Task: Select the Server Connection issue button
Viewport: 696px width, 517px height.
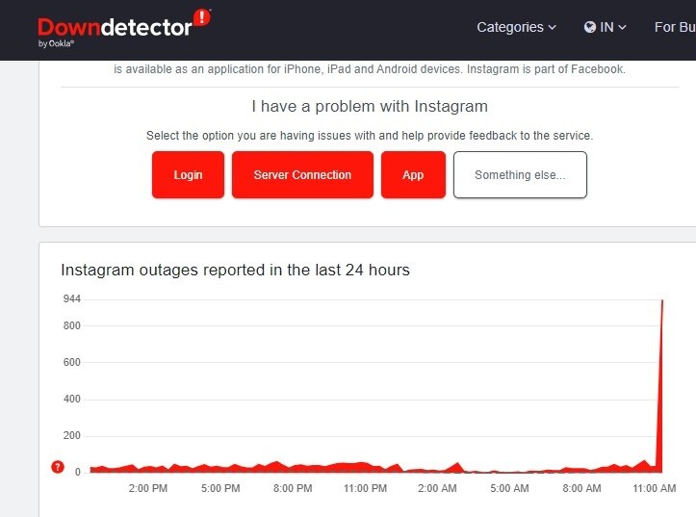Action: click(x=302, y=175)
